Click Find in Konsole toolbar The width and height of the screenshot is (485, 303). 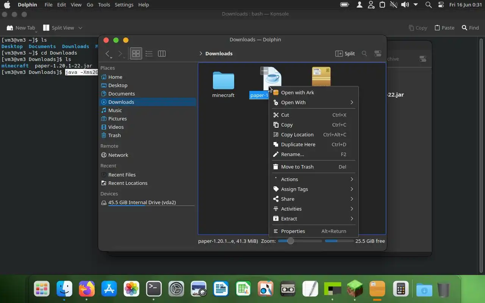(470, 28)
